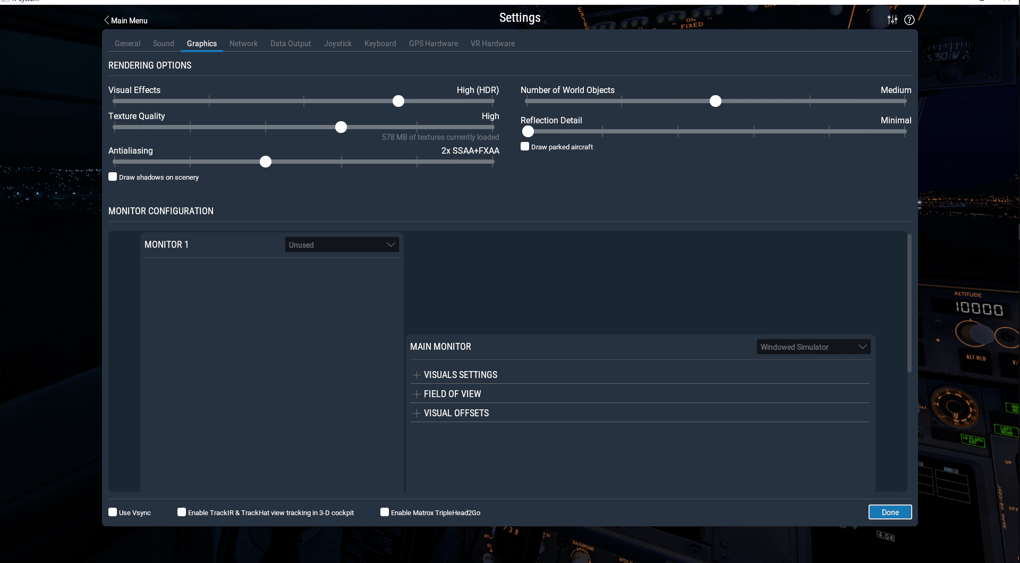This screenshot has width=1020, height=563.
Task: Click the Main Menu back arrow
Action: click(x=107, y=20)
